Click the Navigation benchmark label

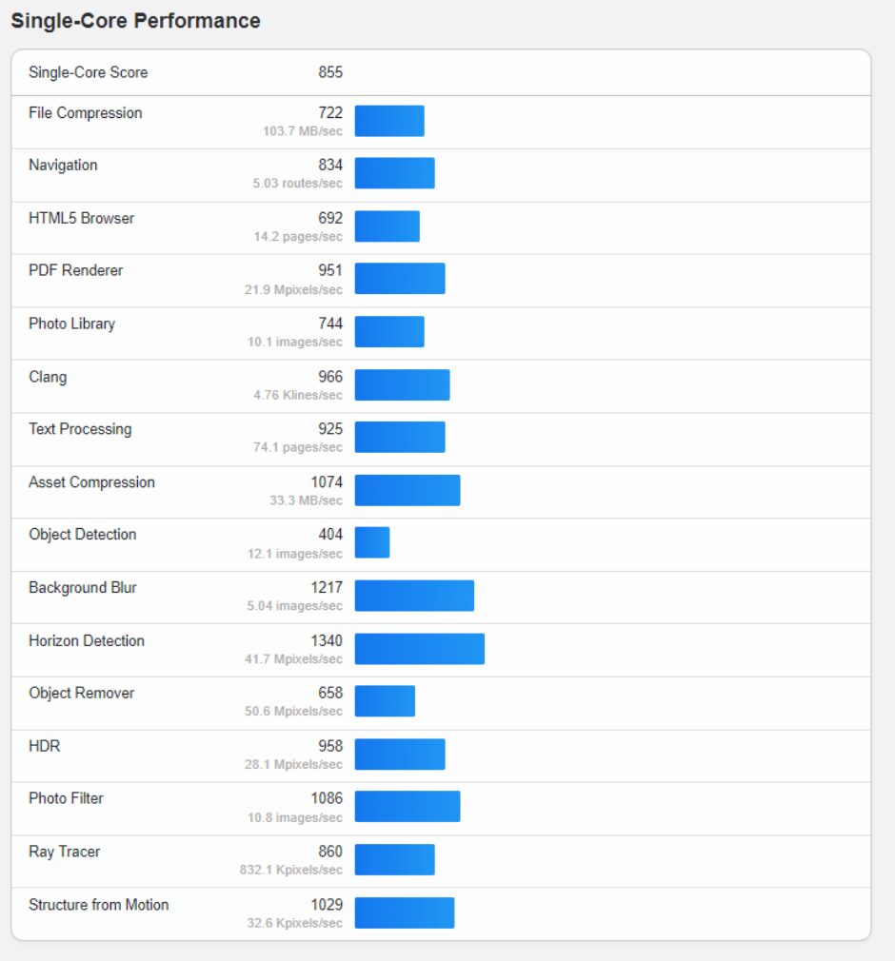[x=63, y=166]
